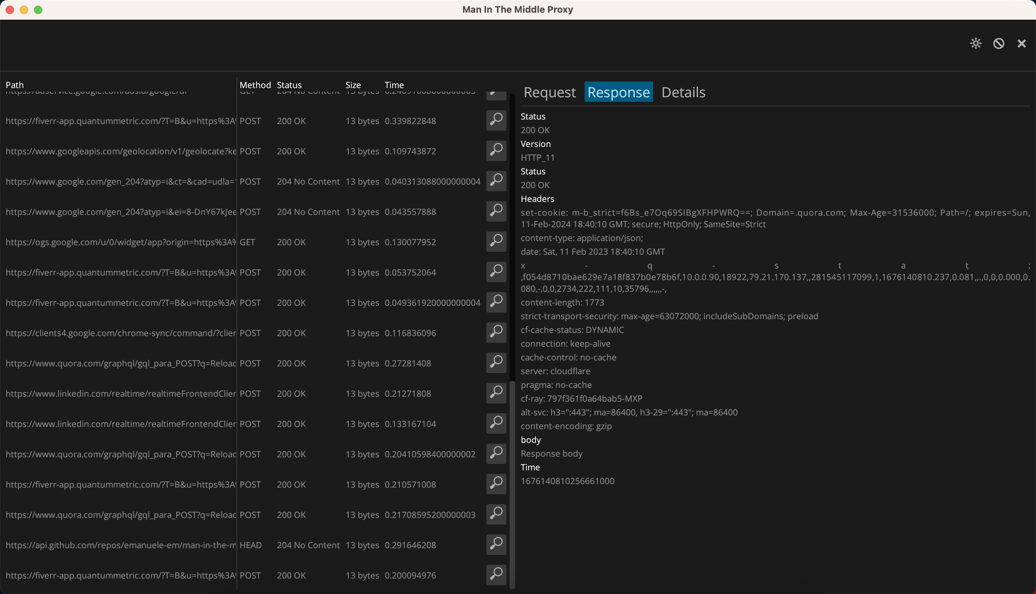
Task: Select the clients4.google.com chrome-sync path text
Action: [x=121, y=333]
